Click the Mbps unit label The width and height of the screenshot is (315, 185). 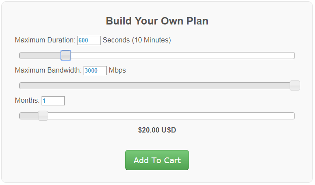[117, 70]
